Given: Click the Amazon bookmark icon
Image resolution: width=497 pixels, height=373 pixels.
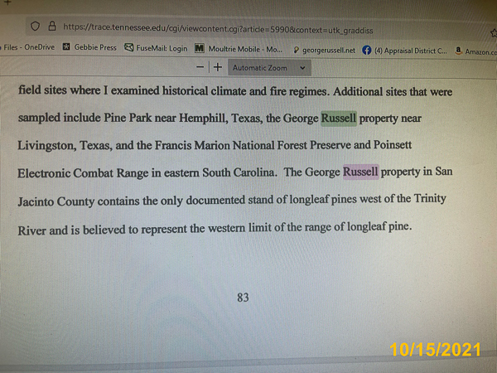Looking at the screenshot, I should [x=459, y=51].
